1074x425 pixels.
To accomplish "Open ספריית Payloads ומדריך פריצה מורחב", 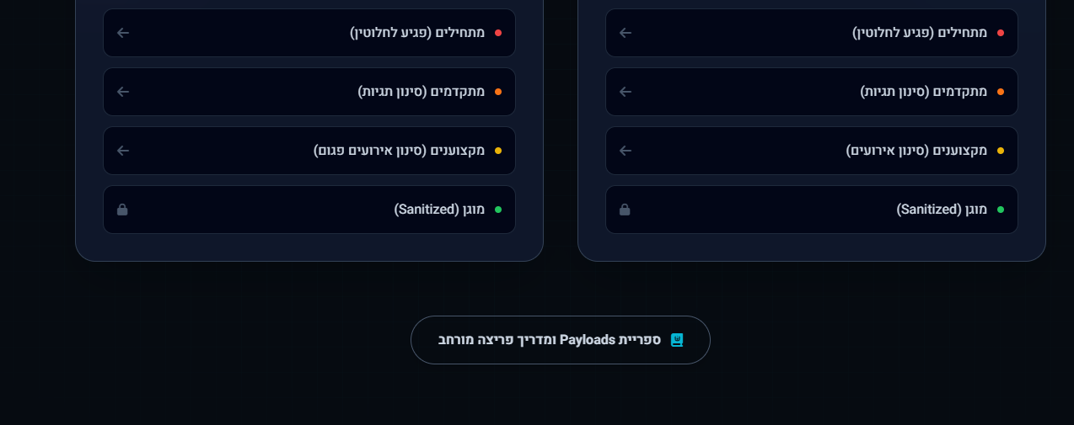I will [x=549, y=340].
